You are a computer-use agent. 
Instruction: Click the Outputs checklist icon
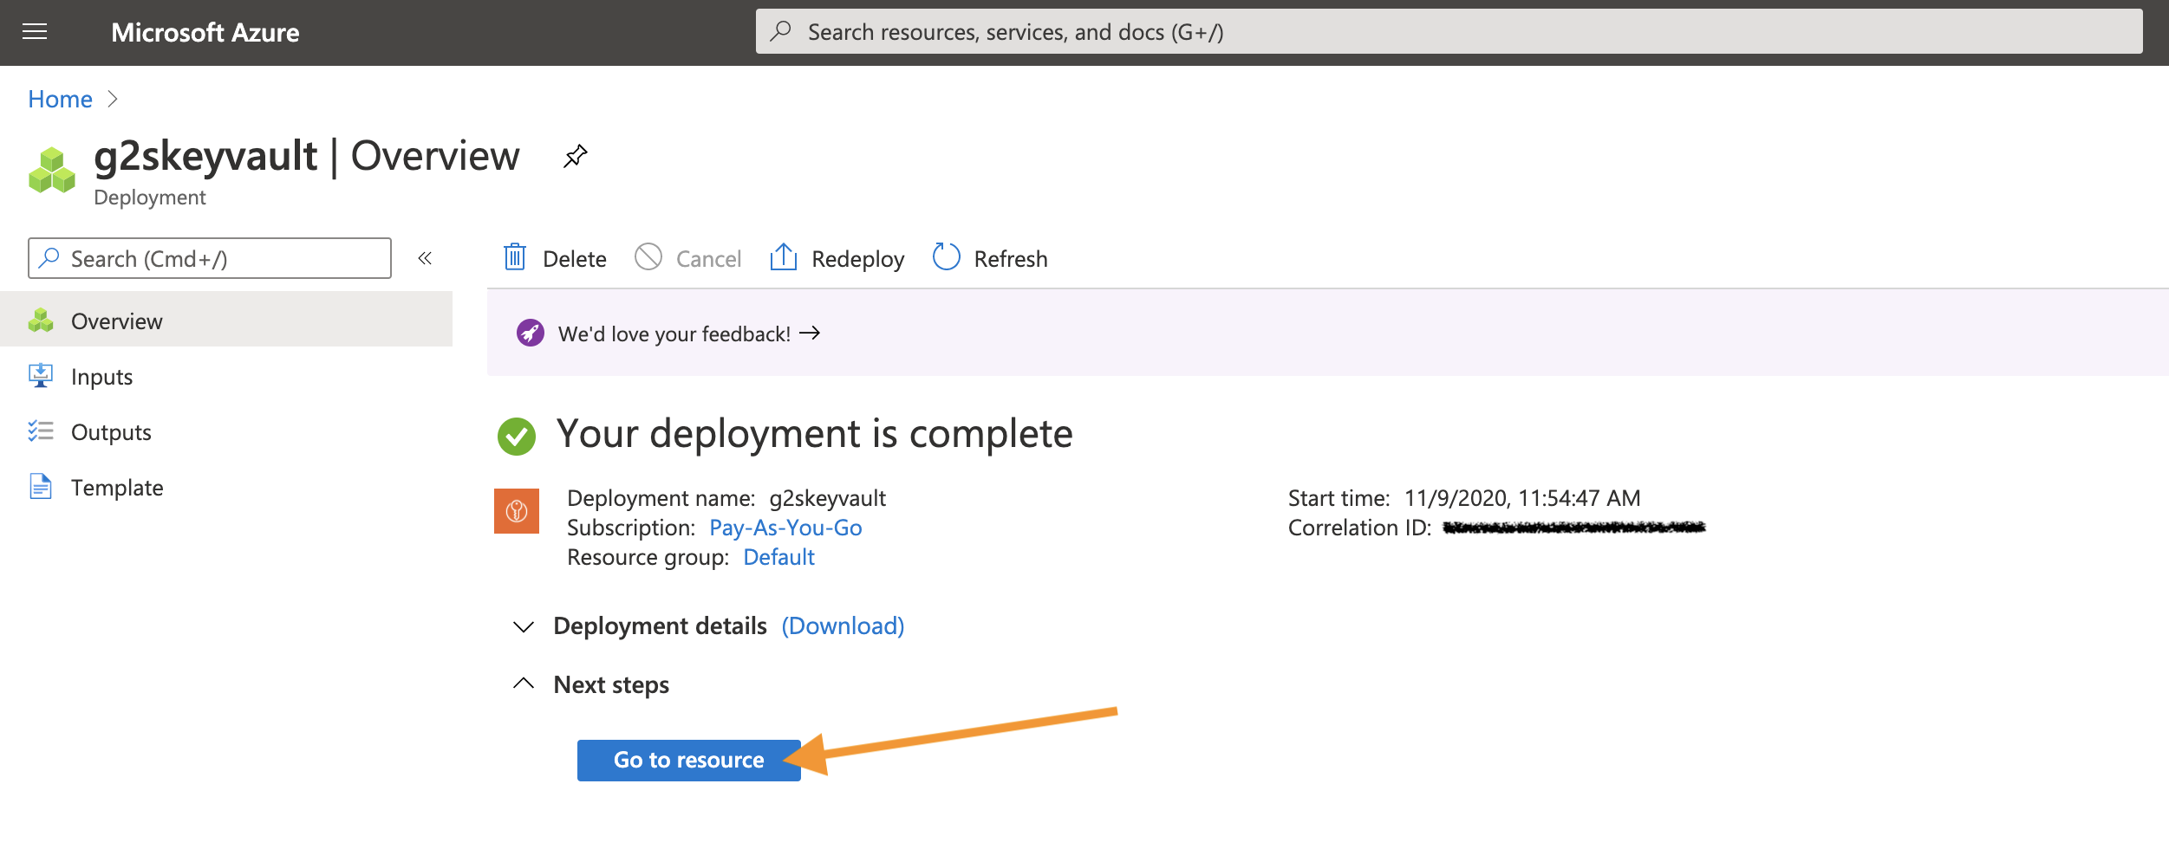point(41,431)
